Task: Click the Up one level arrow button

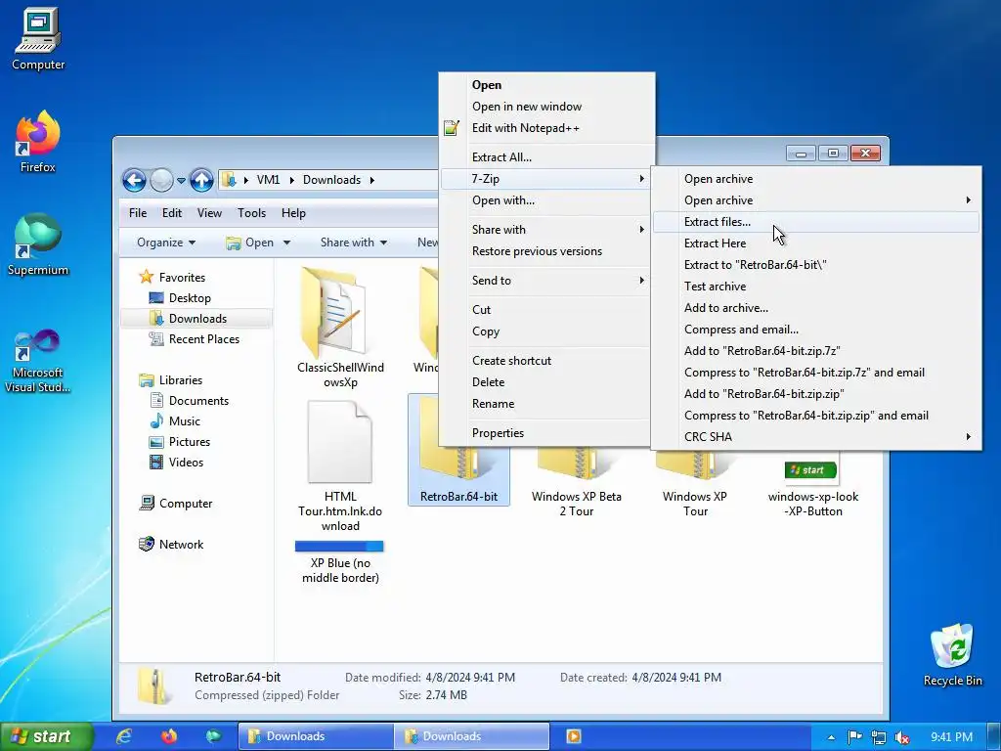Action: tap(201, 180)
